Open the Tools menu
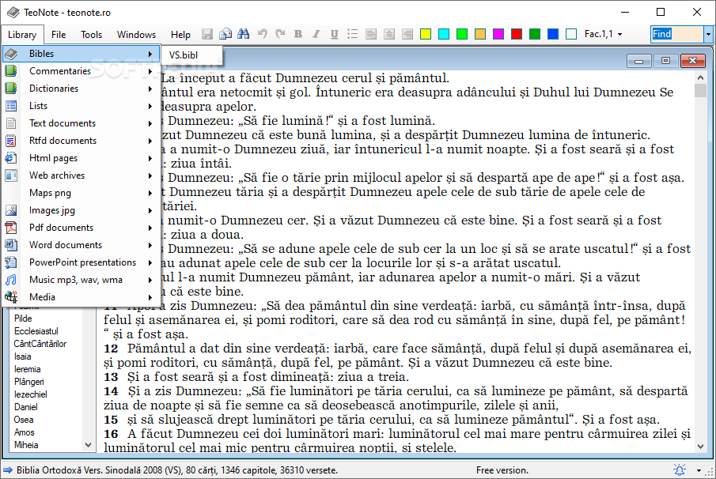This screenshot has height=479, width=716. coord(91,35)
